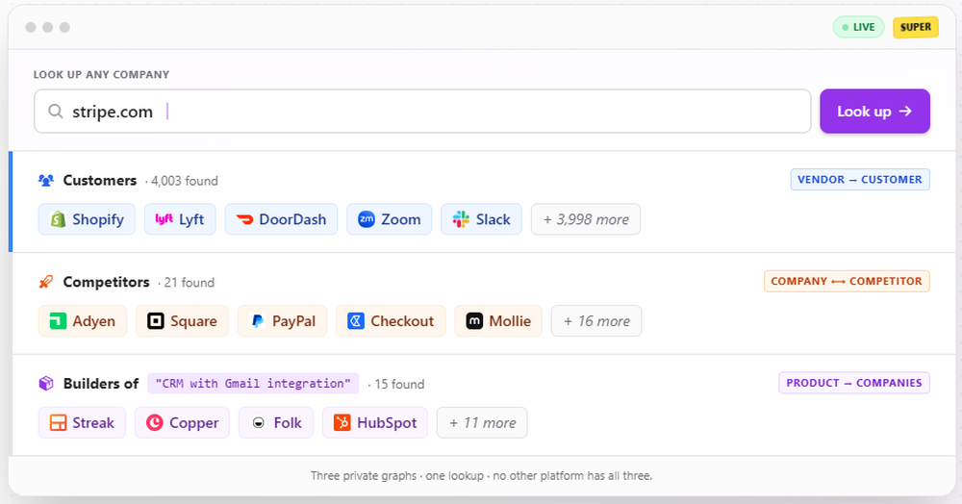Open the Copper builder name
962x504 pixels.
194,423
